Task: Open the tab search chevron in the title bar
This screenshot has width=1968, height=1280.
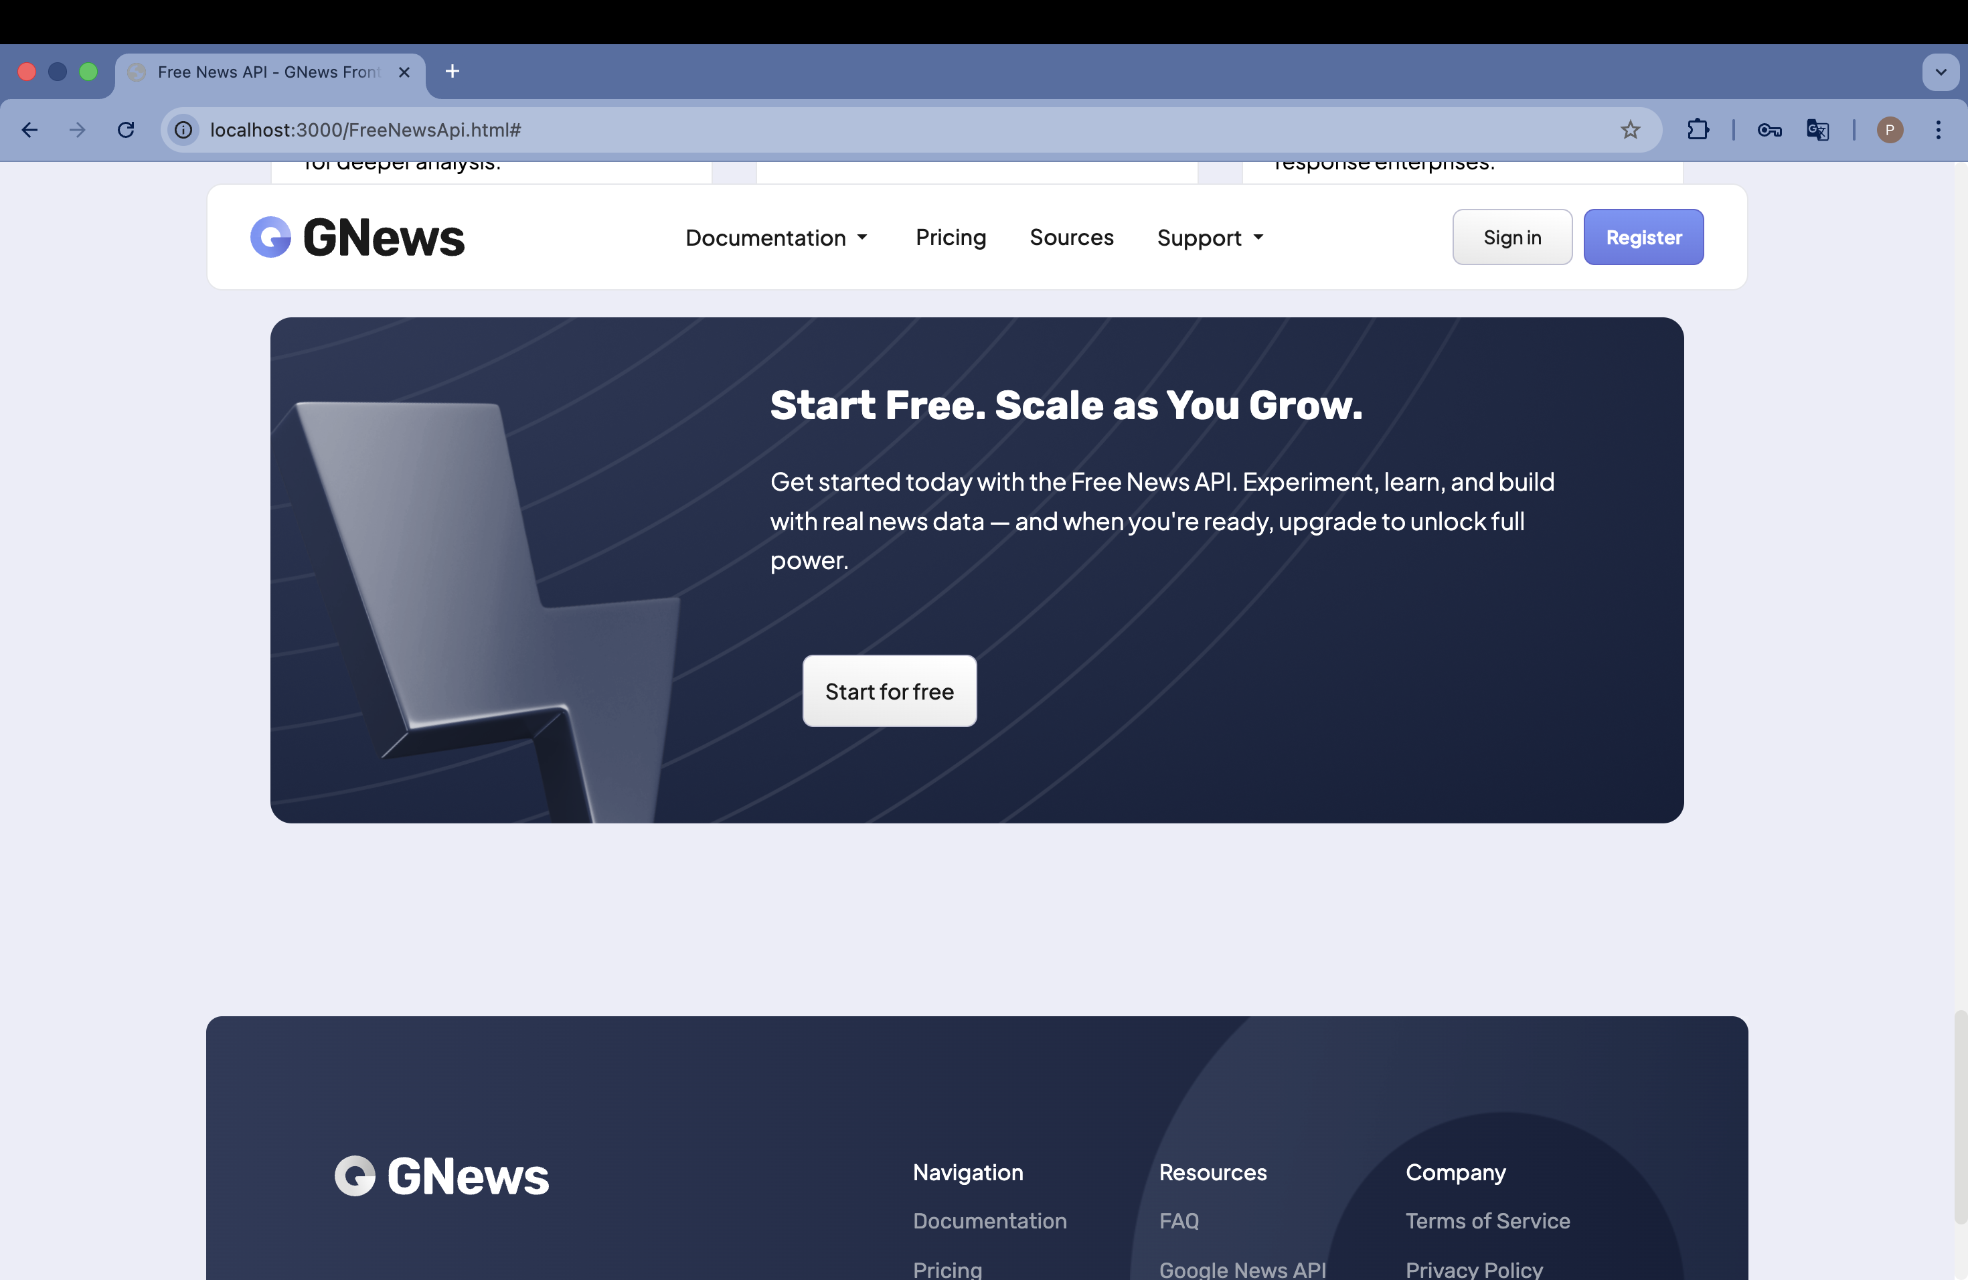Action: 1940,72
